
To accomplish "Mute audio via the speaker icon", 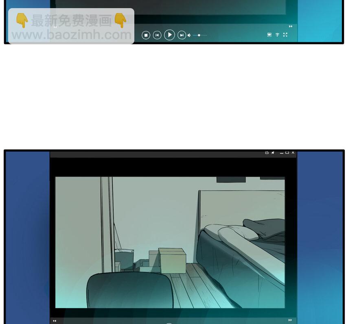I will point(189,35).
